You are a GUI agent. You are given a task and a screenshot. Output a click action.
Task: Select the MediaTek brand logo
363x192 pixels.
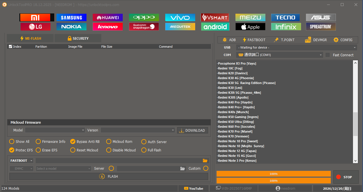tap(180, 27)
